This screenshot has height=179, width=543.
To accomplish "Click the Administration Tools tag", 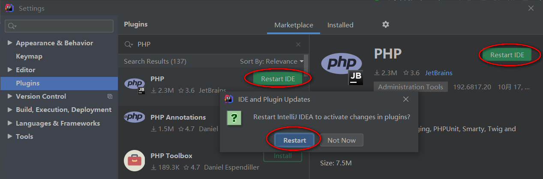I will click(411, 87).
